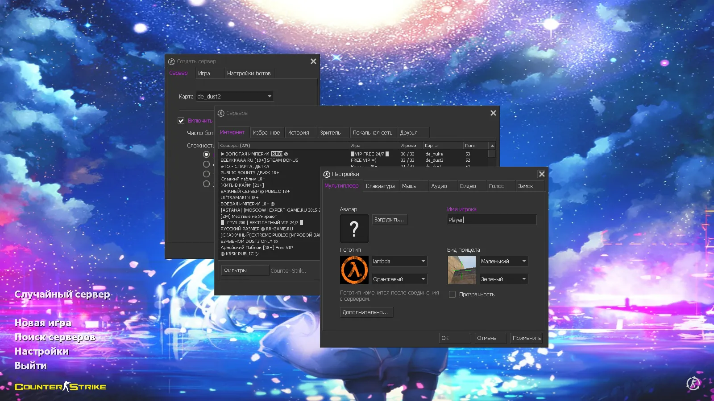Click the Counter-Strike logo at bottom left
The image size is (714, 401).
click(x=60, y=387)
